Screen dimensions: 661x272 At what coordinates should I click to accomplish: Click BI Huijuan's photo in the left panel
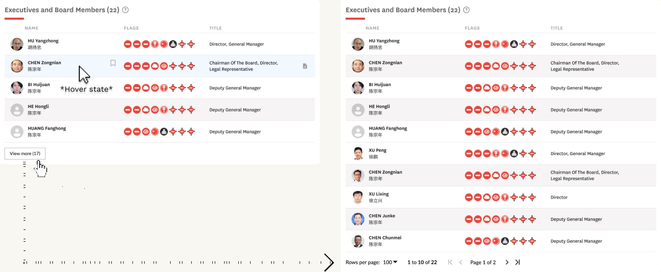click(17, 88)
